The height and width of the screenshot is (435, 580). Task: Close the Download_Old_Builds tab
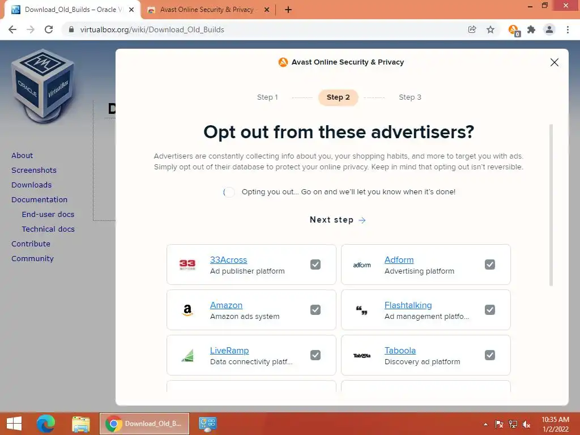[131, 10]
